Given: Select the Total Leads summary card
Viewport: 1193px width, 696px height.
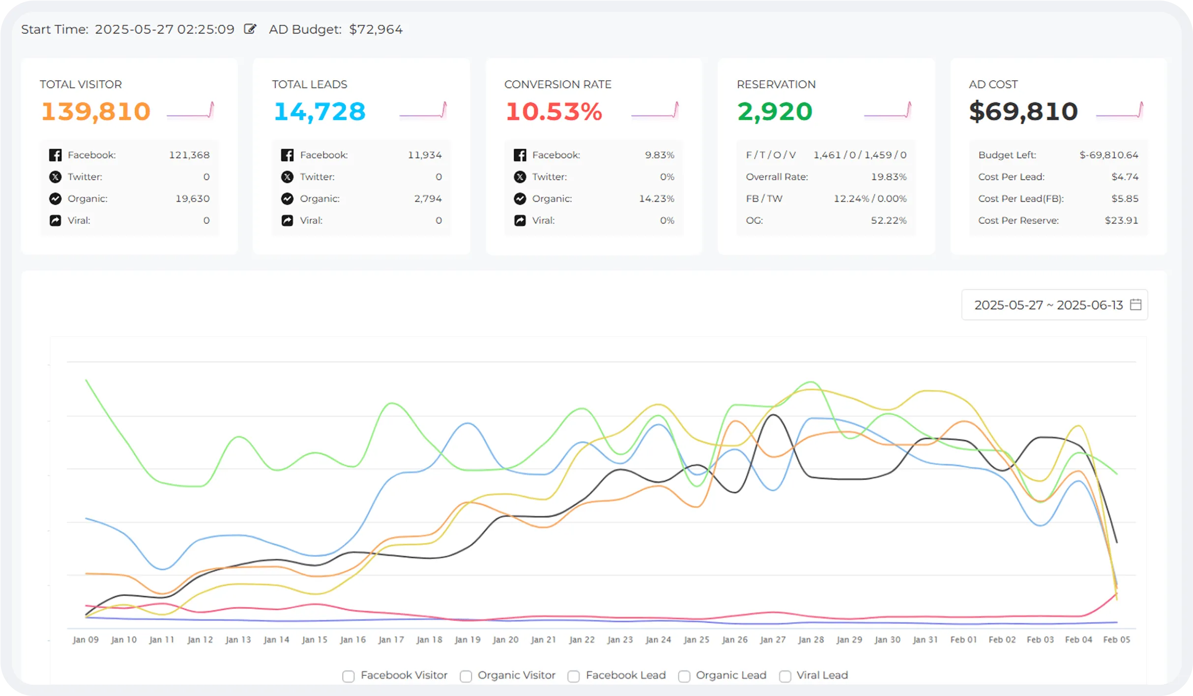Looking at the screenshot, I should click(361, 156).
